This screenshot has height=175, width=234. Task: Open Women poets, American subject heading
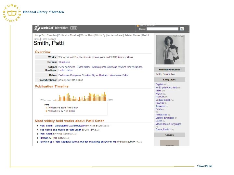tap(104, 67)
